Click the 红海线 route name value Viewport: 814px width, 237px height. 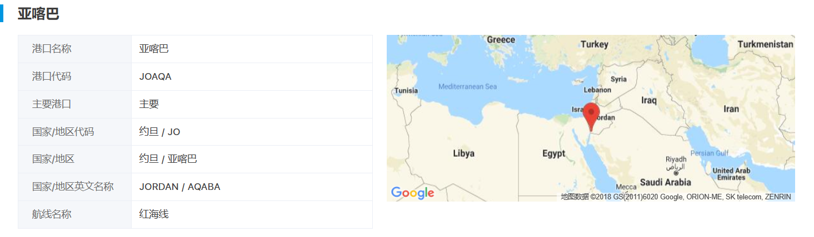click(x=154, y=214)
